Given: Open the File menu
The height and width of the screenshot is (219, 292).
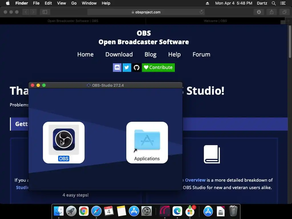Looking at the screenshot, I should [x=36, y=3].
